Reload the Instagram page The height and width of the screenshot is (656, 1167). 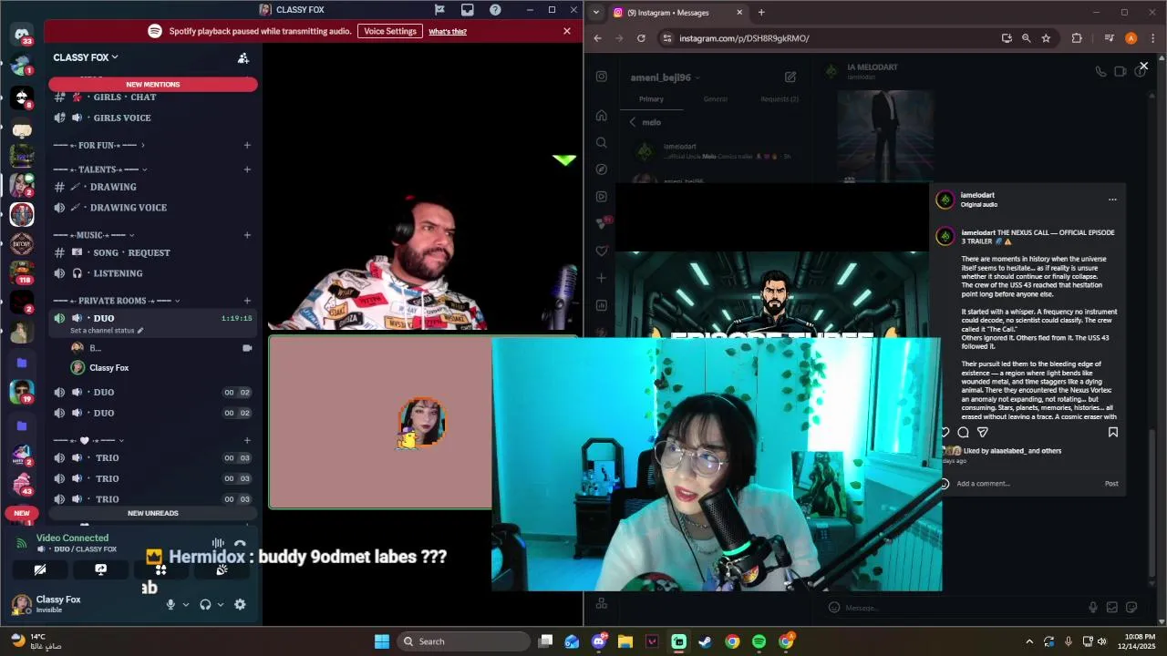pos(641,38)
